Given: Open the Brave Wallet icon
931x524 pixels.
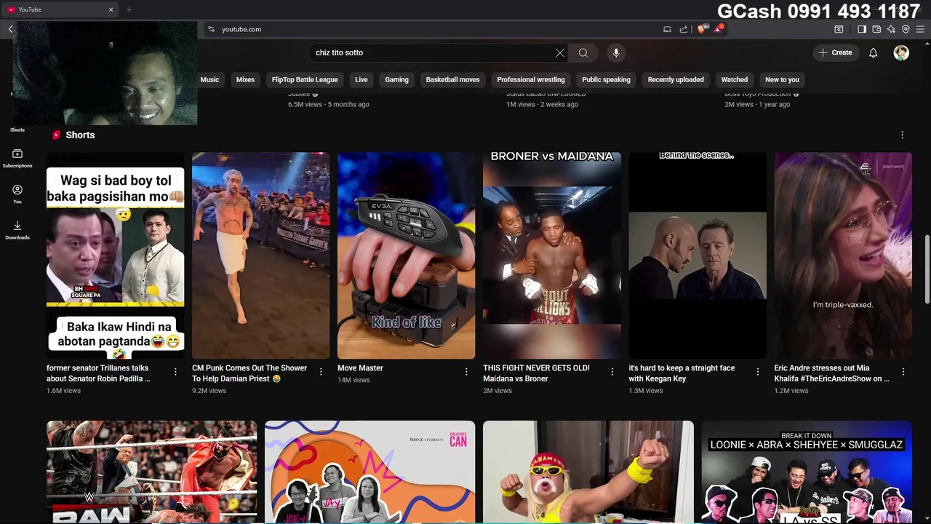Looking at the screenshot, I should click(x=876, y=29).
